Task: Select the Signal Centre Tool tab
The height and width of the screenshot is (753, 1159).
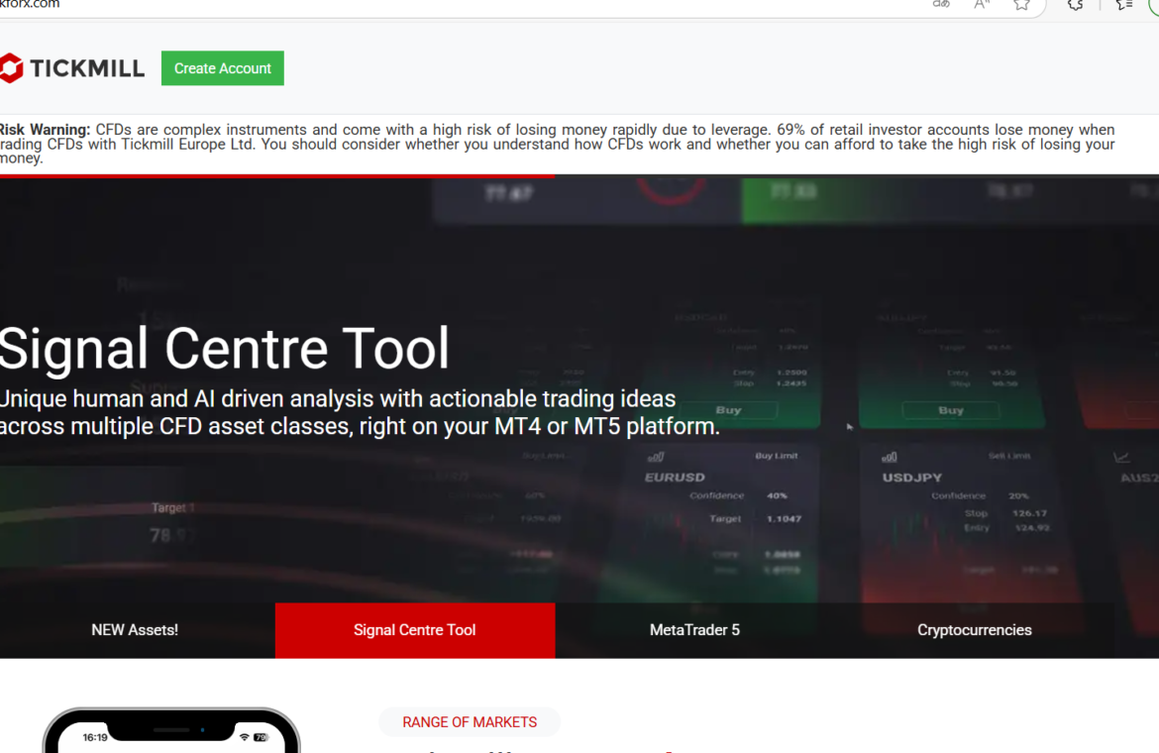Action: (415, 629)
